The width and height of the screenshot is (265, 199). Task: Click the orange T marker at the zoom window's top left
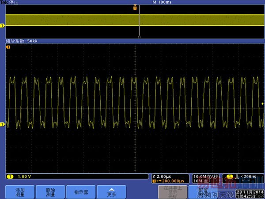point(8,47)
